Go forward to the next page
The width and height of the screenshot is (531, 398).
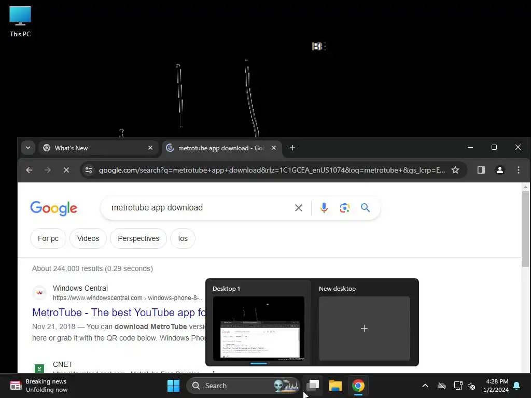pyautogui.click(x=47, y=170)
